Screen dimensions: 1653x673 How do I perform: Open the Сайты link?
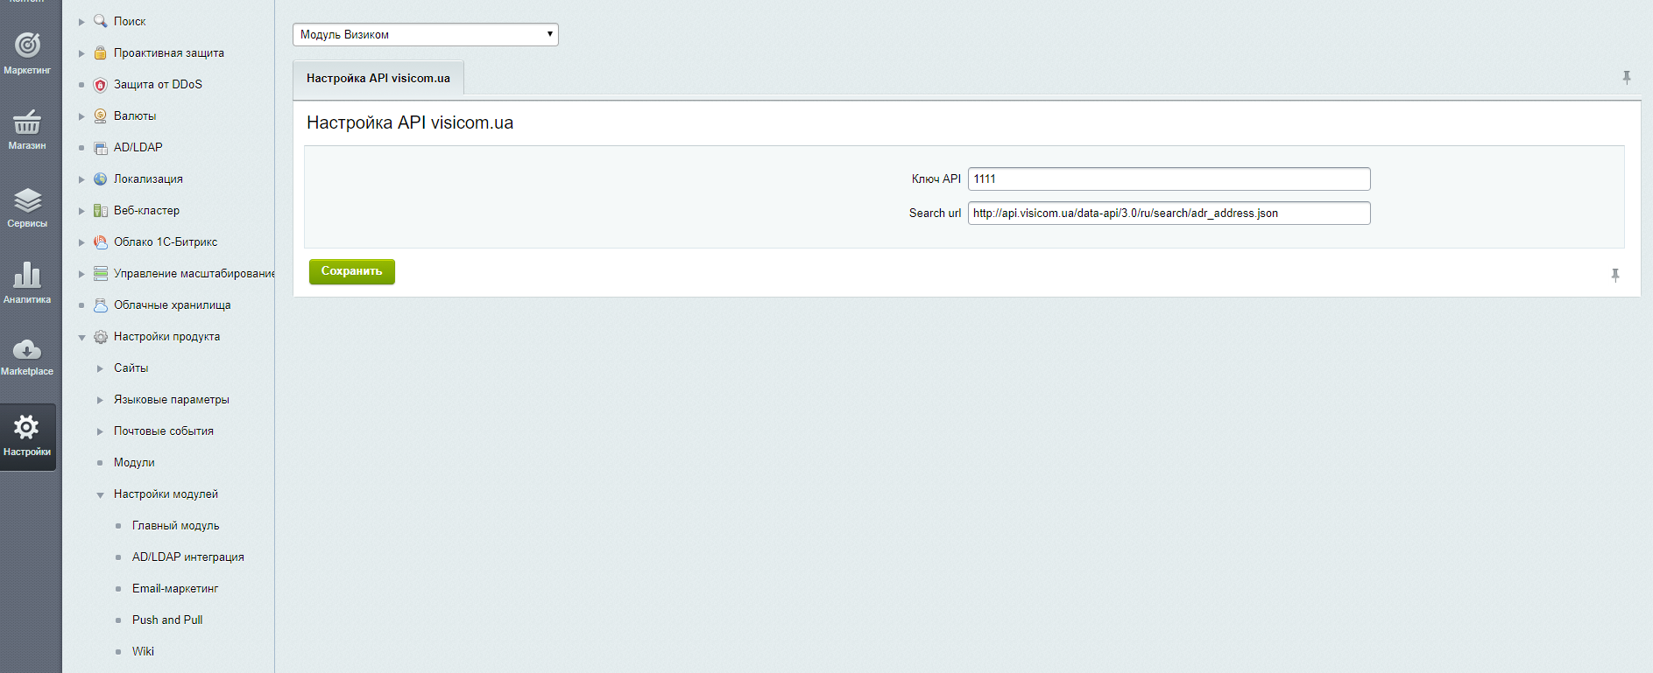(131, 368)
